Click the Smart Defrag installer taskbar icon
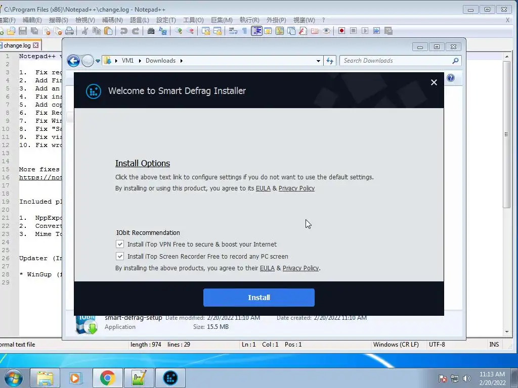The height and width of the screenshot is (388, 518). pyautogui.click(x=170, y=378)
